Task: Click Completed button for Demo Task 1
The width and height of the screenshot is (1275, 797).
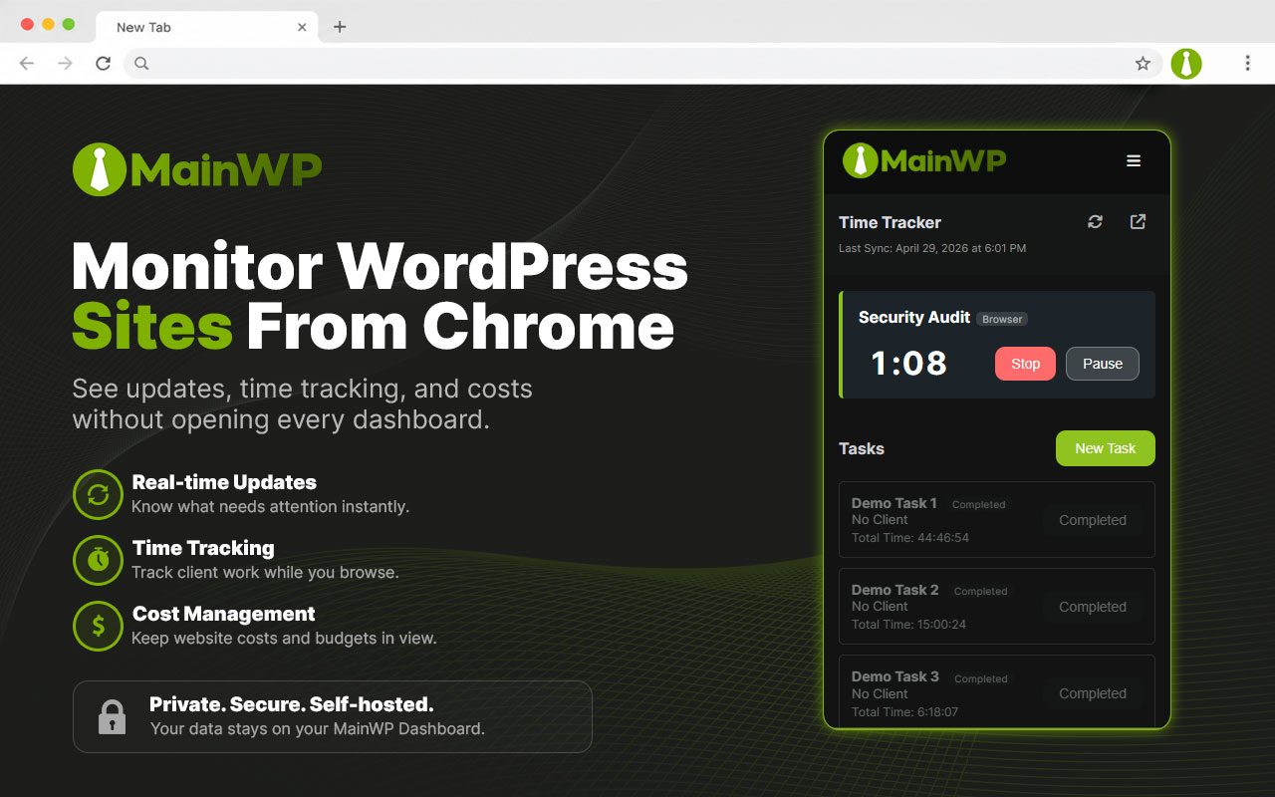Action: point(1093,520)
